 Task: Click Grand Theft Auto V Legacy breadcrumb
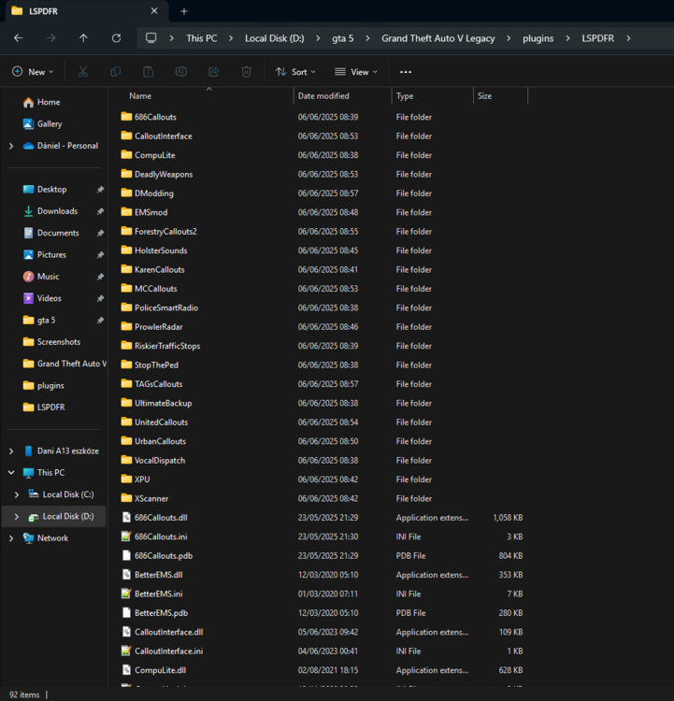pyautogui.click(x=438, y=38)
